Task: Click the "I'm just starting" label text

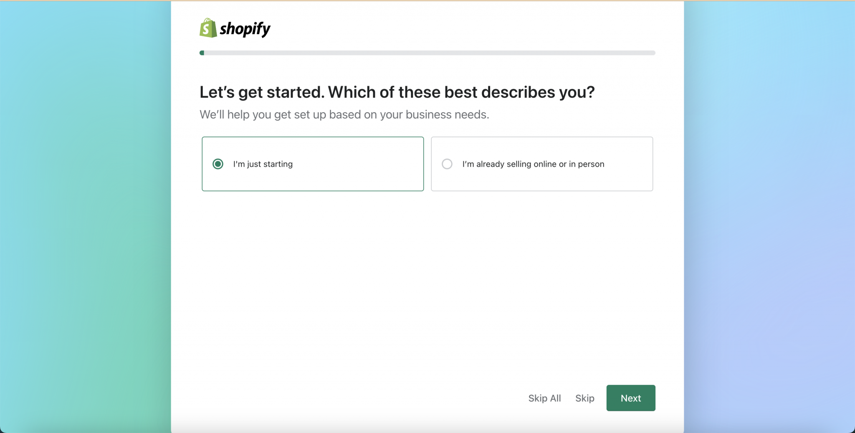Action: pos(263,164)
